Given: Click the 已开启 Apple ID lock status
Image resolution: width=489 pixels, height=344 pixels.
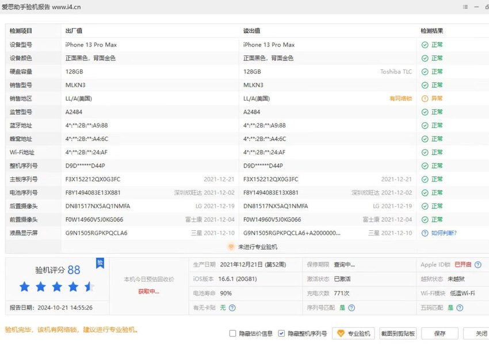Looking at the screenshot, I should point(463,265).
